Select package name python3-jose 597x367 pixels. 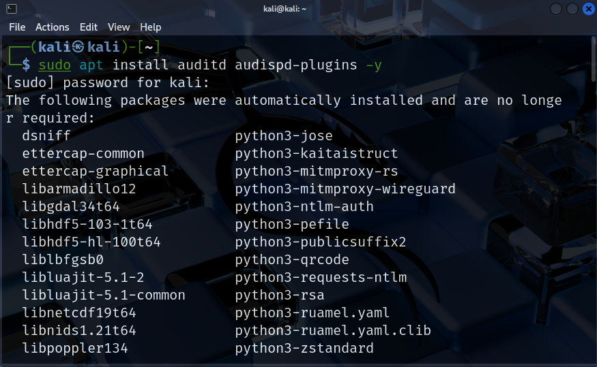click(x=284, y=136)
